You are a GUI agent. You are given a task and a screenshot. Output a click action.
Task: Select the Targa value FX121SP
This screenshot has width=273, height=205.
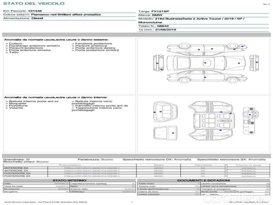tap(160, 11)
